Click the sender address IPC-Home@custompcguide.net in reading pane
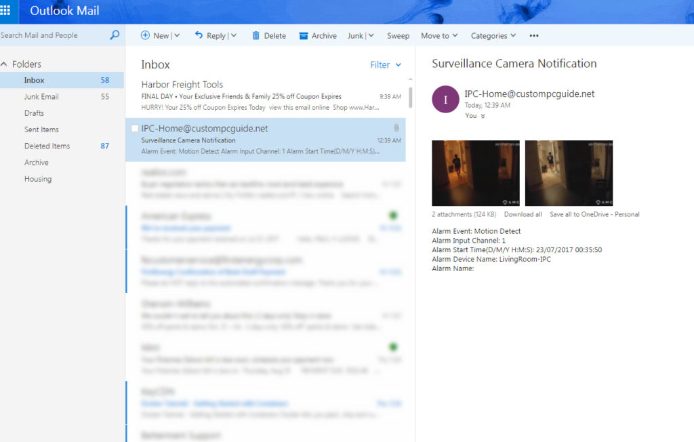Viewport: 694px width, 442px height. coord(529,94)
